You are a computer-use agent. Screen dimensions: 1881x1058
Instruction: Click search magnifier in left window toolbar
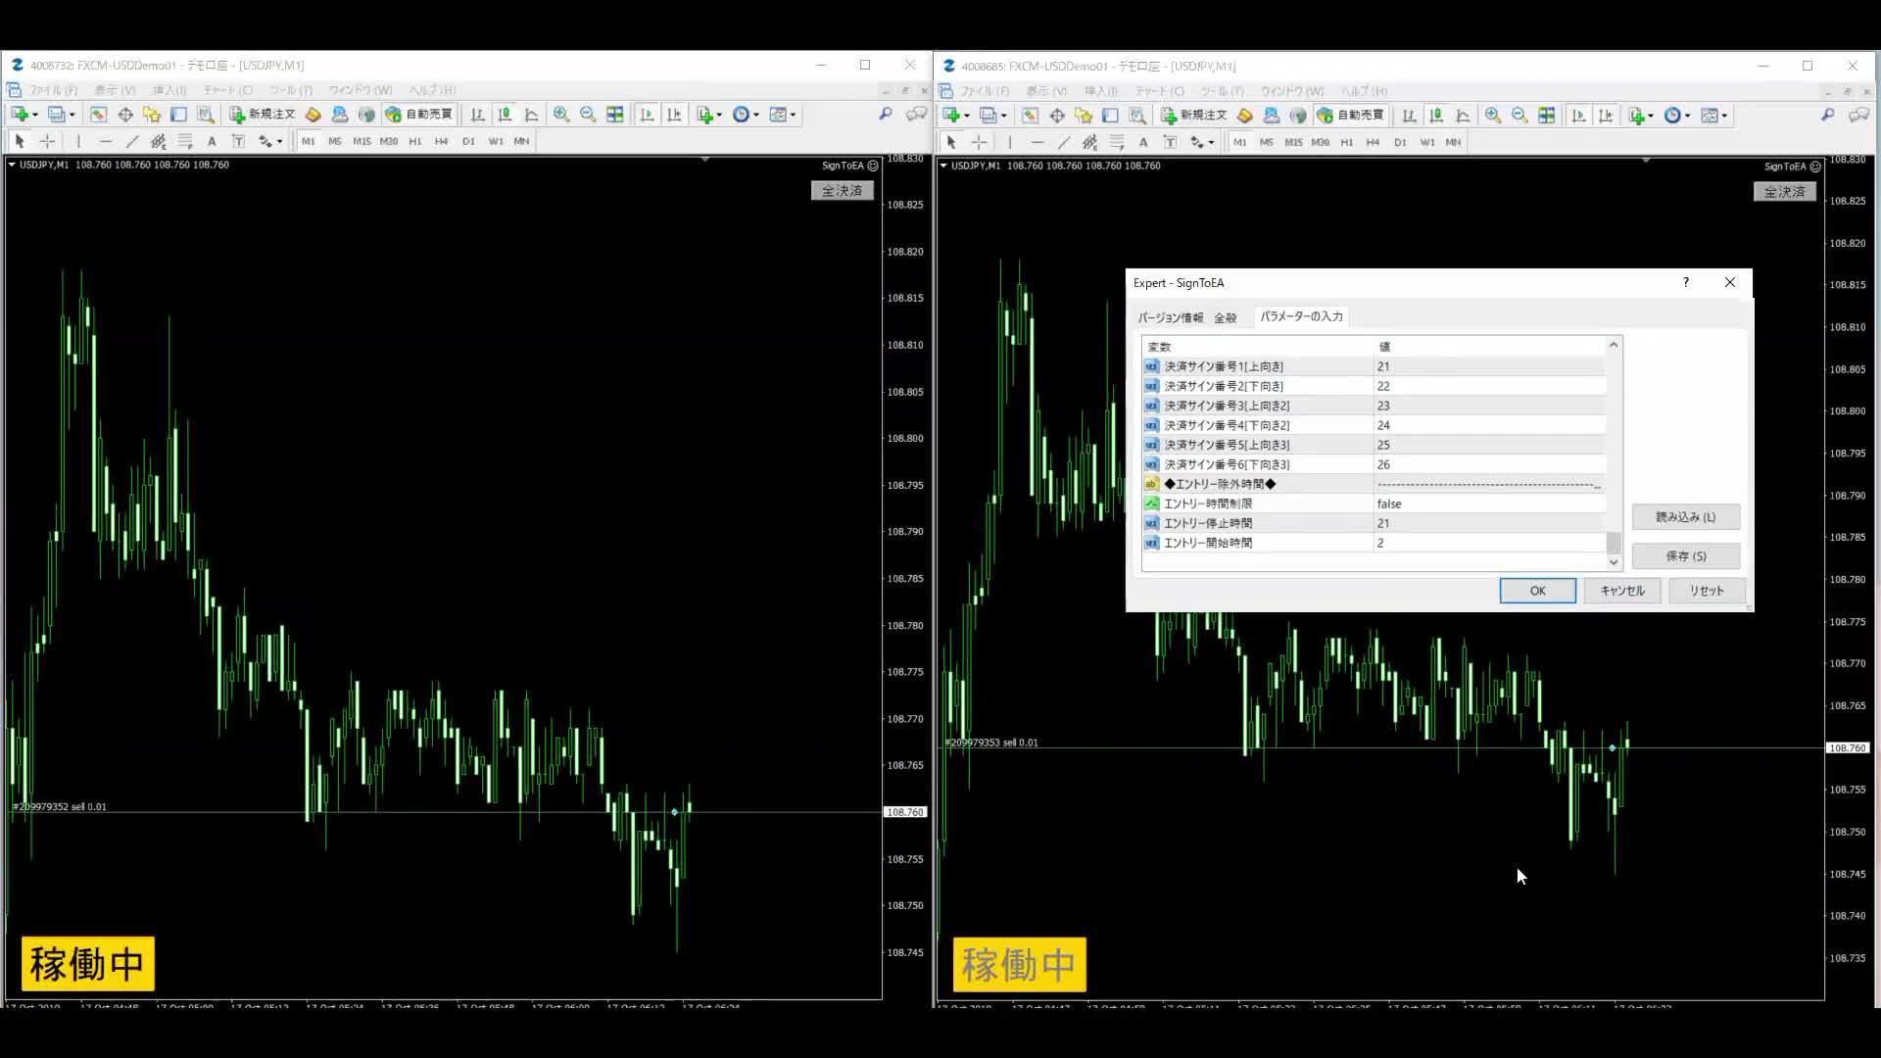tap(886, 115)
